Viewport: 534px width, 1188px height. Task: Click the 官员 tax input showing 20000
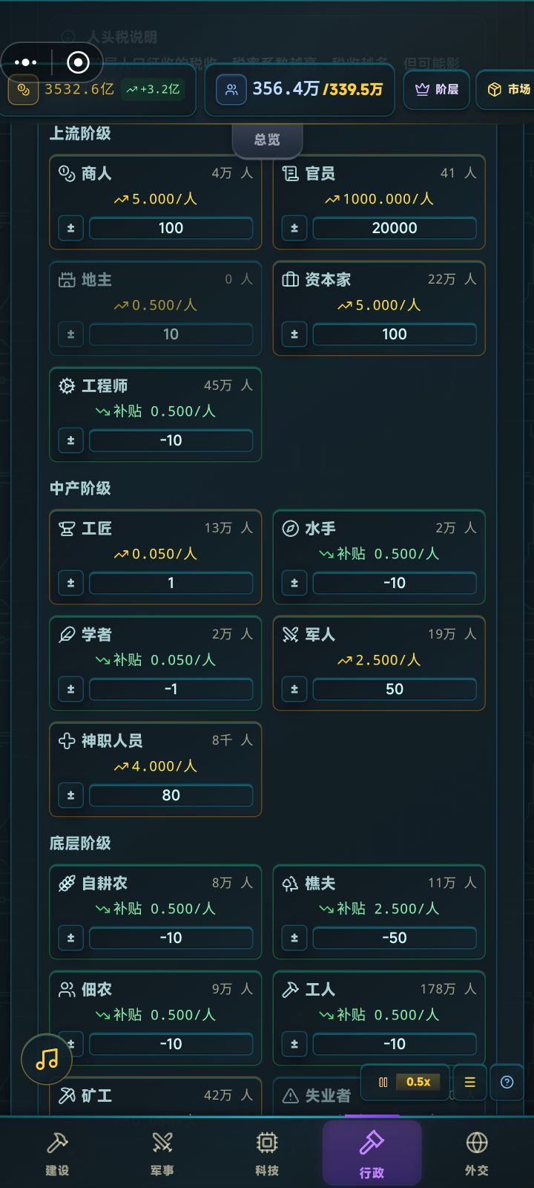(x=394, y=228)
